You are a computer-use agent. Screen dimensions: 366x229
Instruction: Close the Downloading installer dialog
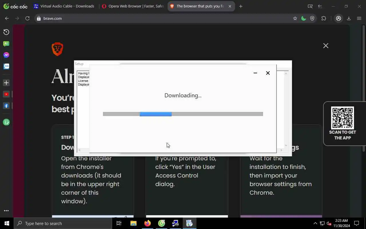click(x=268, y=73)
